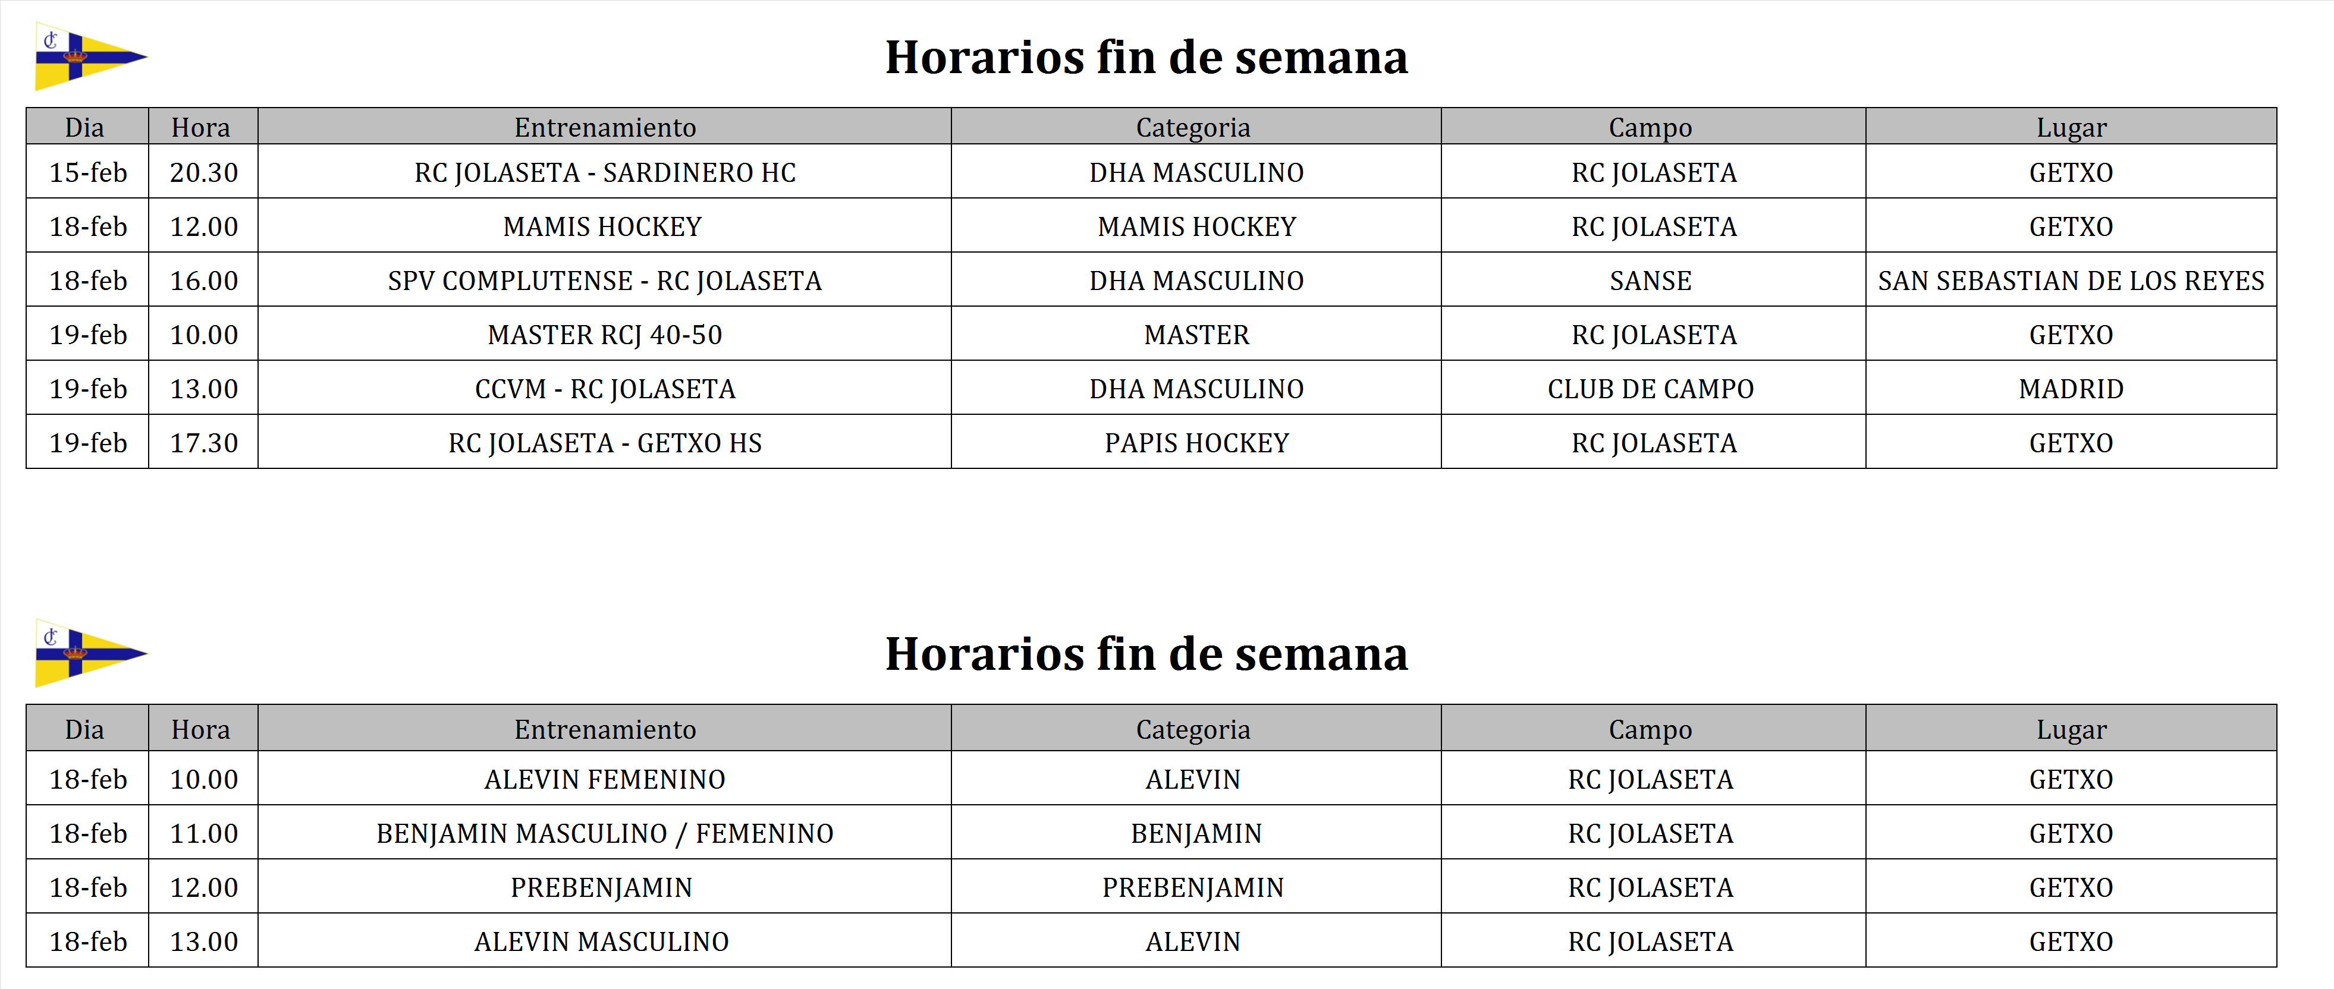Click the 'RC JOLASETA - GETXO HS' cell

tap(604, 443)
